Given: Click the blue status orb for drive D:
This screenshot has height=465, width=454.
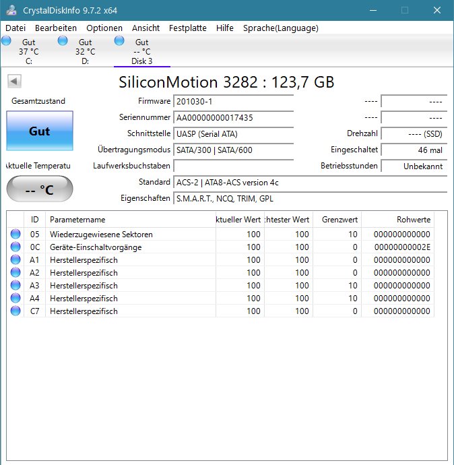Looking at the screenshot, I should click(63, 40).
